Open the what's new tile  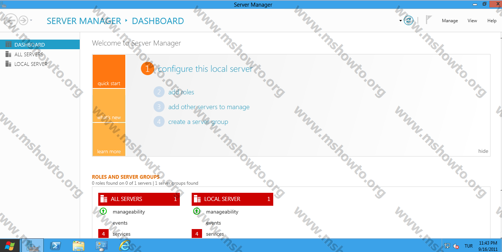click(109, 105)
